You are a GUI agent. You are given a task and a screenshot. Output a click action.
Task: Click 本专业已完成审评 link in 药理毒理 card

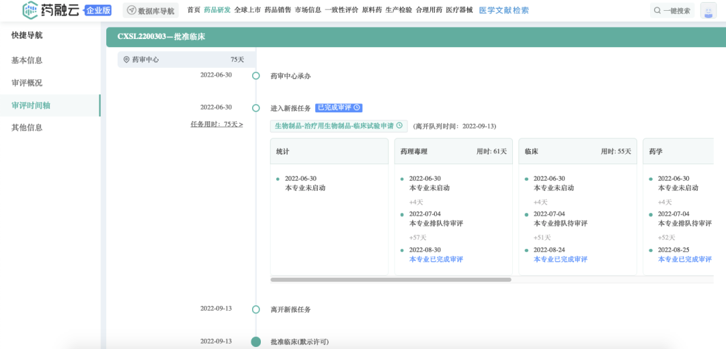coord(436,260)
